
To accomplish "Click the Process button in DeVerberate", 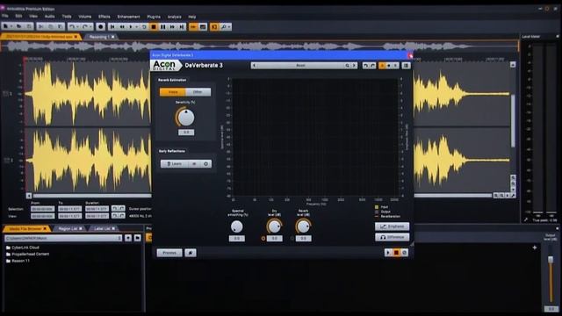I will [x=169, y=253].
